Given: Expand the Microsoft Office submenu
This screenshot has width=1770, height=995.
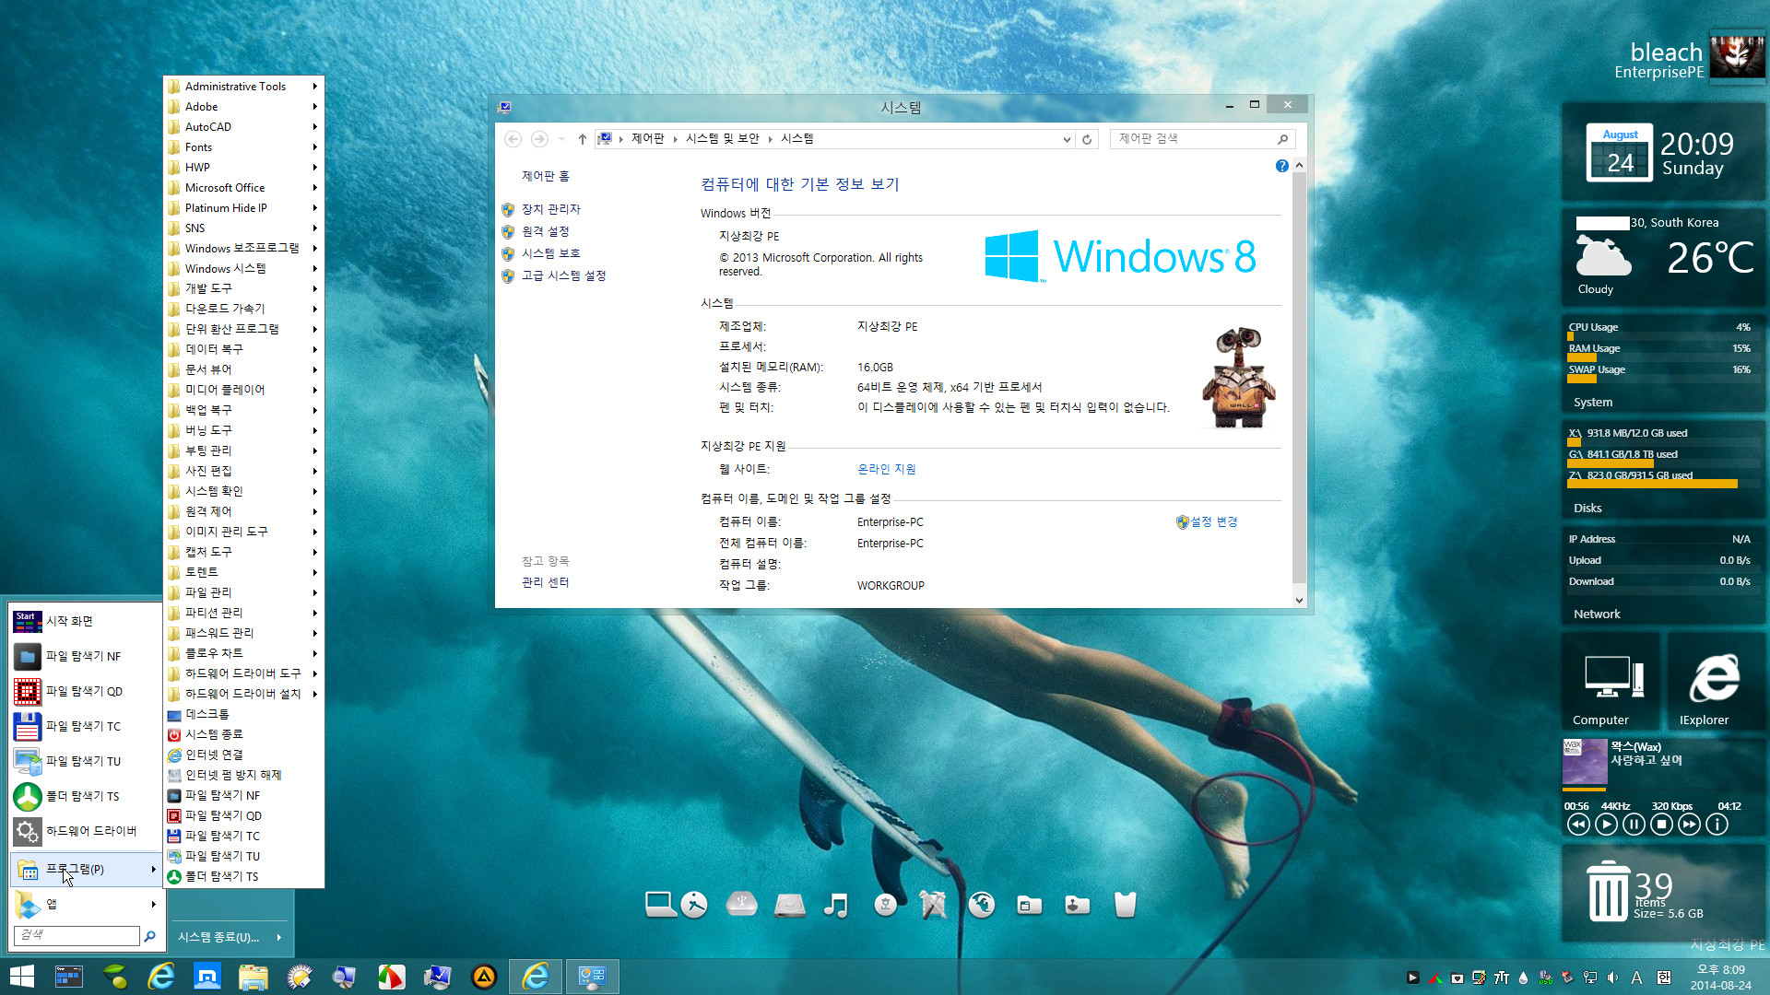Looking at the screenshot, I should click(x=243, y=188).
